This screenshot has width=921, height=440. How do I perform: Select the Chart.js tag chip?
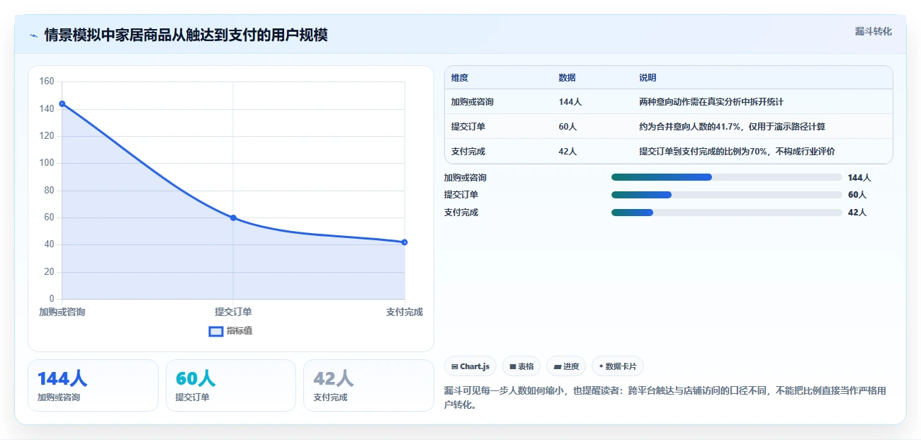tap(470, 366)
